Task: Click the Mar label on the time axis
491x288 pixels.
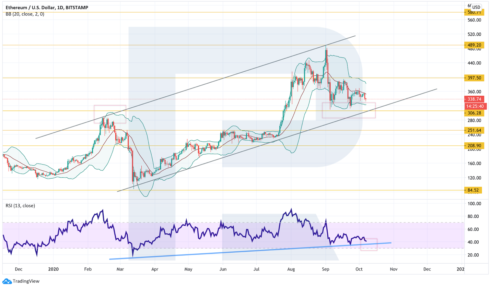Action: pos(120,269)
